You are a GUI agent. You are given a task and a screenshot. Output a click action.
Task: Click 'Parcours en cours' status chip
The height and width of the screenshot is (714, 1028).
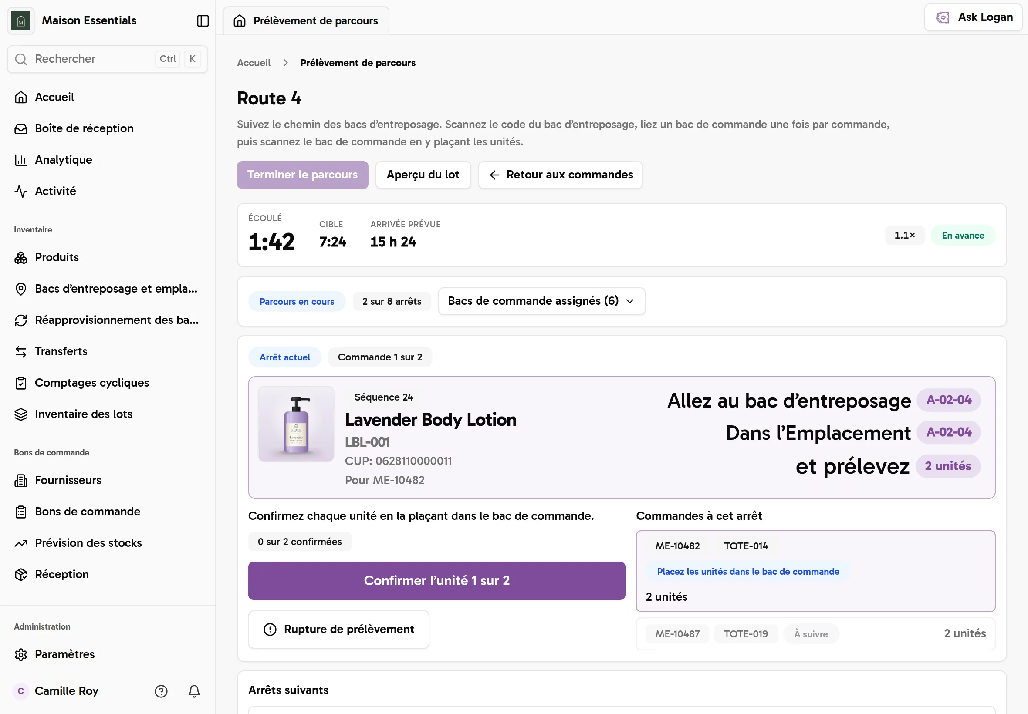click(x=297, y=302)
